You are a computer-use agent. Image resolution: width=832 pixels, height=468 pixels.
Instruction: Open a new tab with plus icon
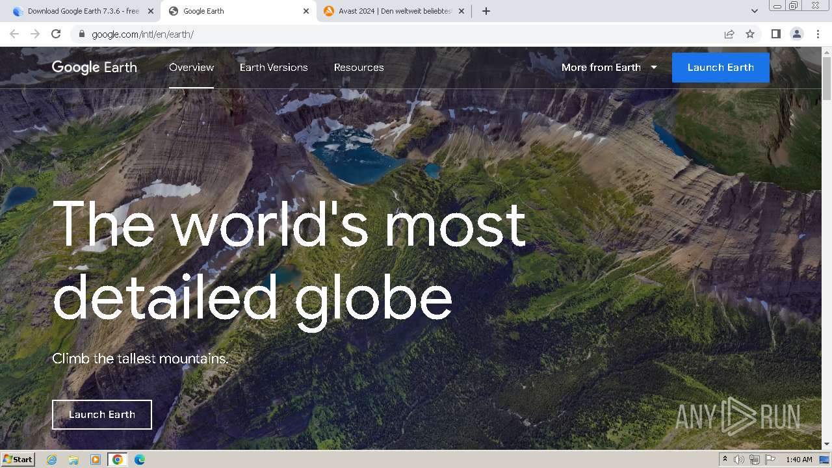click(x=486, y=11)
